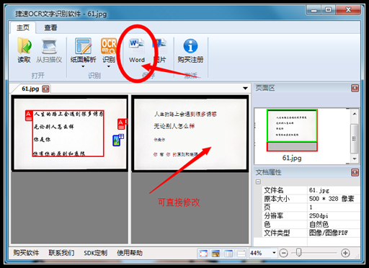Screen dimensions: 369x268
Task: Click the red text area tool icon beside image
Action: [x=122, y=124]
